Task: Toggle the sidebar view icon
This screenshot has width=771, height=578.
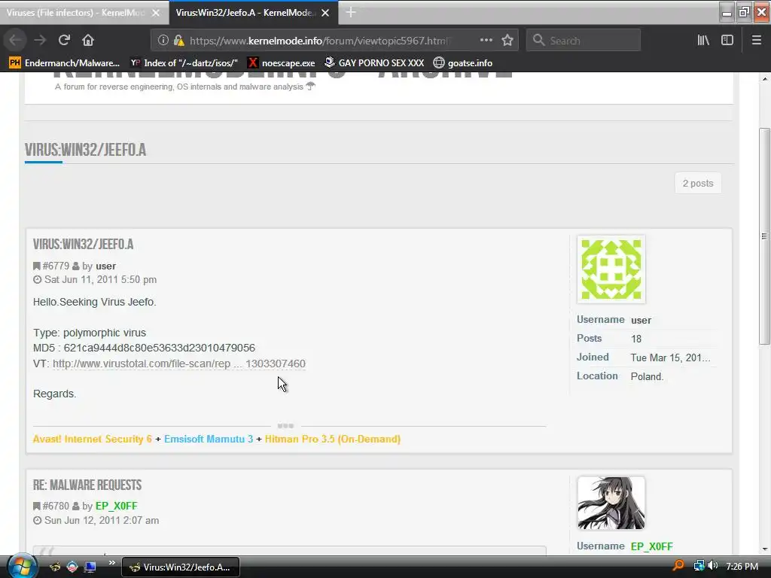Action: (x=727, y=41)
